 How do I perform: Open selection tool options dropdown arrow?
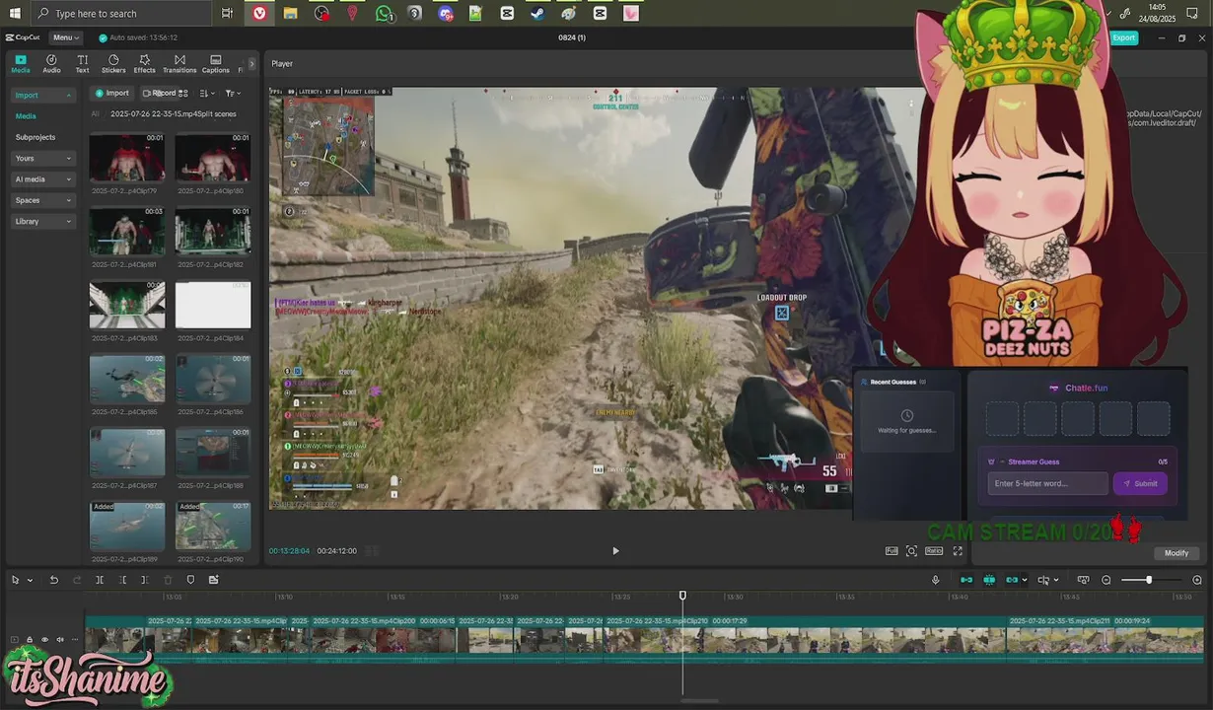point(30,580)
